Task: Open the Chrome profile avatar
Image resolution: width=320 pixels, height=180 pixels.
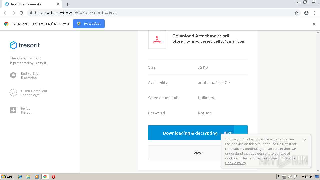Action: coord(306,13)
